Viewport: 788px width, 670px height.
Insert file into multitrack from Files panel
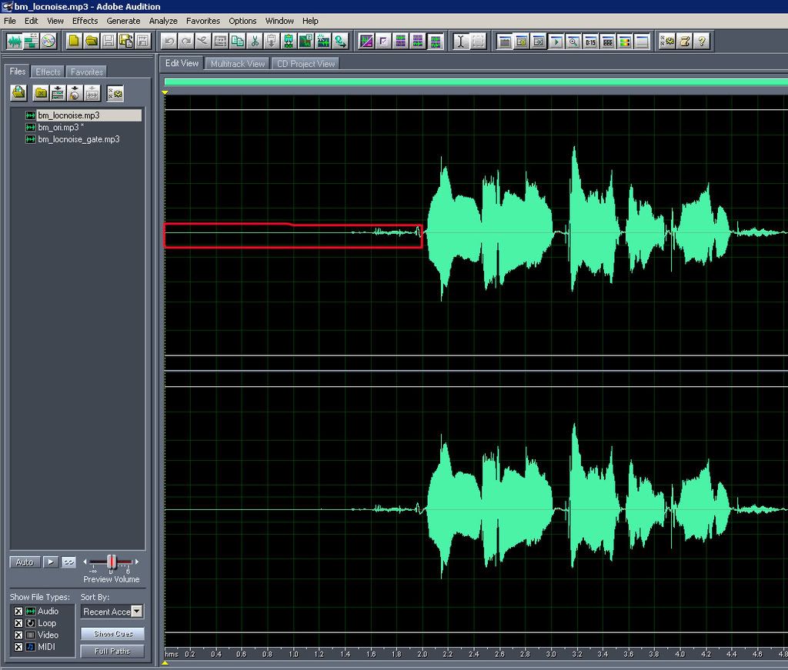point(58,93)
